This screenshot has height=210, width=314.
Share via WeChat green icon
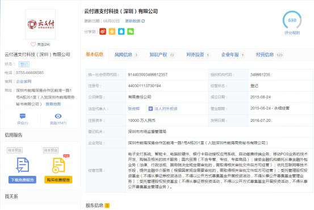131,31
